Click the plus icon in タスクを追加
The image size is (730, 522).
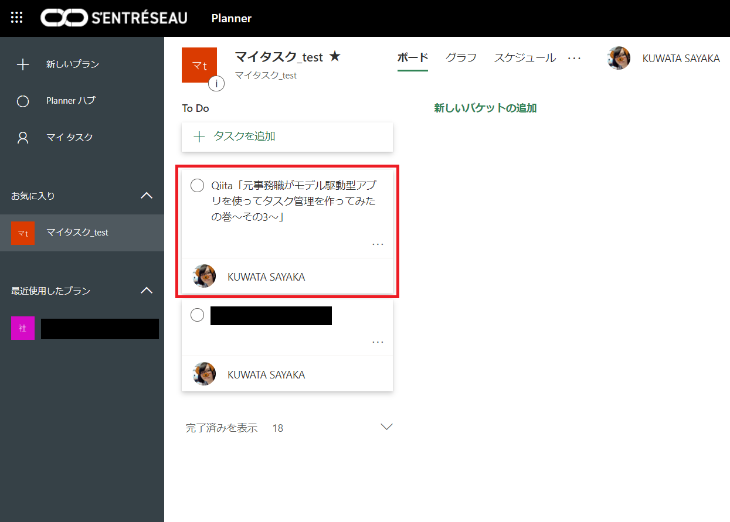pos(199,137)
